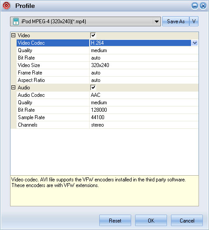Click the Reset button
The height and width of the screenshot is (230, 209).
(115, 220)
